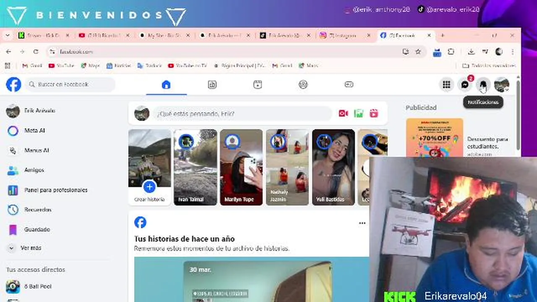This screenshot has height=302, width=537.
Task: Open a new browser tab with plus button
Action: (442, 36)
